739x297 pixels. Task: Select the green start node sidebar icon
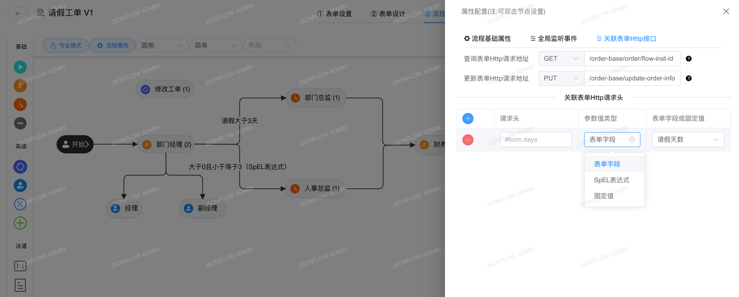pos(20,67)
